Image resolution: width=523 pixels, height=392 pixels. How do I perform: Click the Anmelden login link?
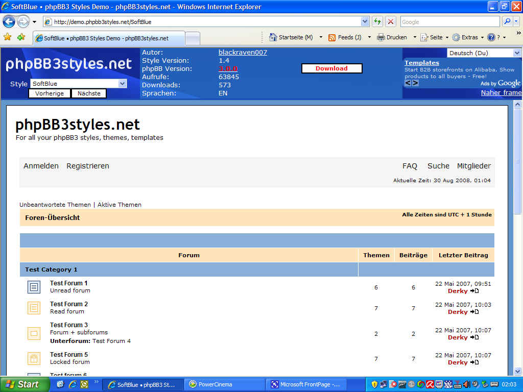coord(41,166)
